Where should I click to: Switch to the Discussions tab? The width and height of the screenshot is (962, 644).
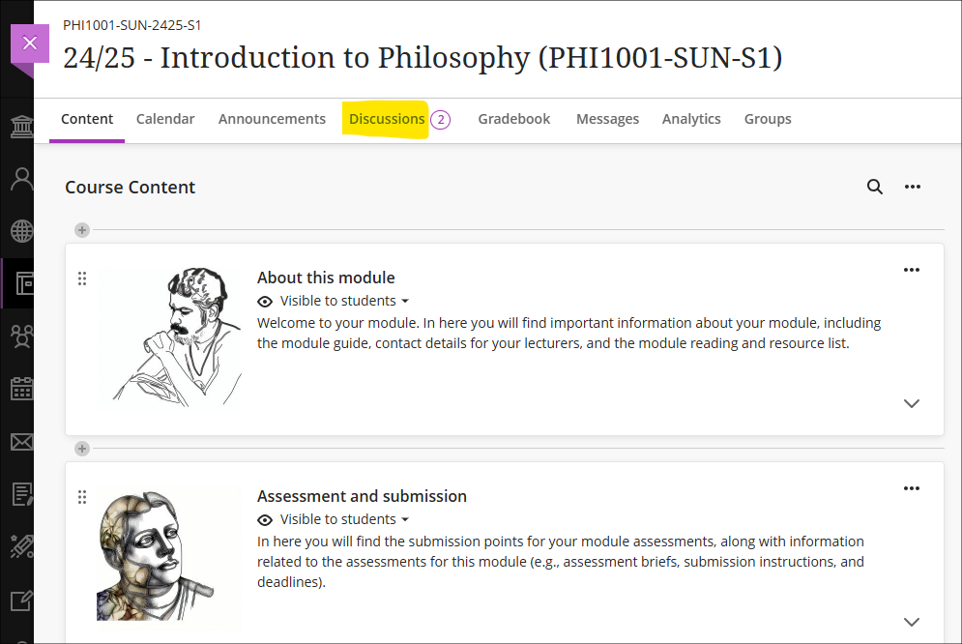coord(387,119)
